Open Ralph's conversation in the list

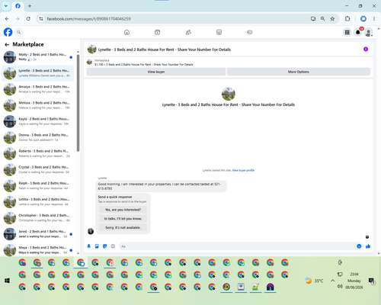click(x=38, y=185)
